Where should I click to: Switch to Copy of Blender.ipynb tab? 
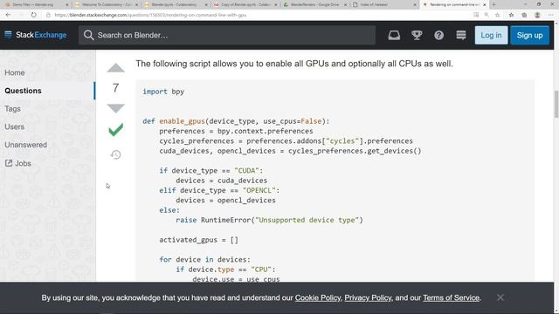click(245, 4)
